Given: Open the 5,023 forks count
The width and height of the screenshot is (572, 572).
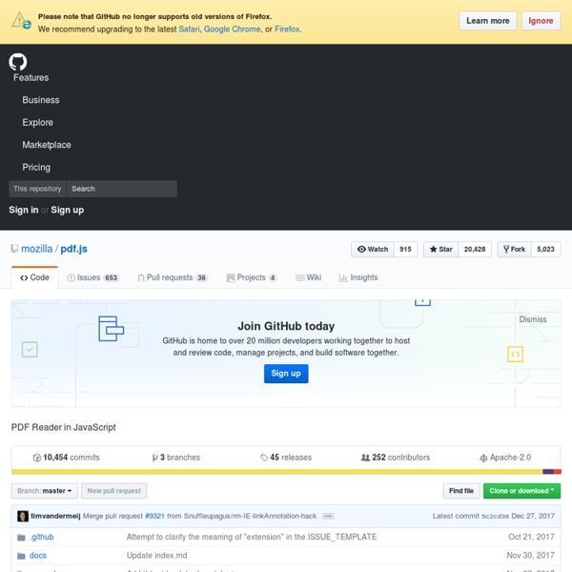Looking at the screenshot, I should [x=545, y=249].
